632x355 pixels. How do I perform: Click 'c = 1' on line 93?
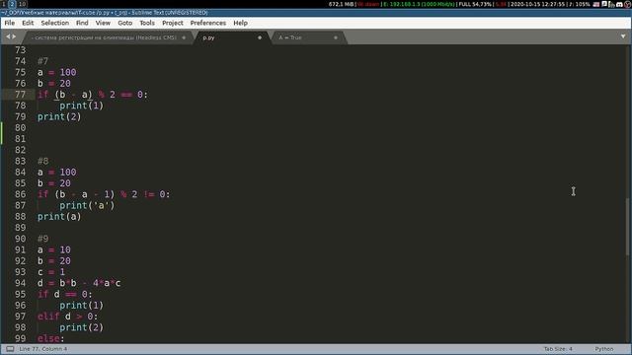tap(51, 272)
